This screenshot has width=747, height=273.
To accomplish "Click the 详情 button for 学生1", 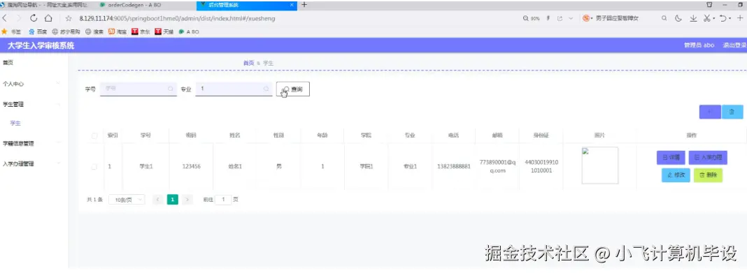I will (671, 157).
